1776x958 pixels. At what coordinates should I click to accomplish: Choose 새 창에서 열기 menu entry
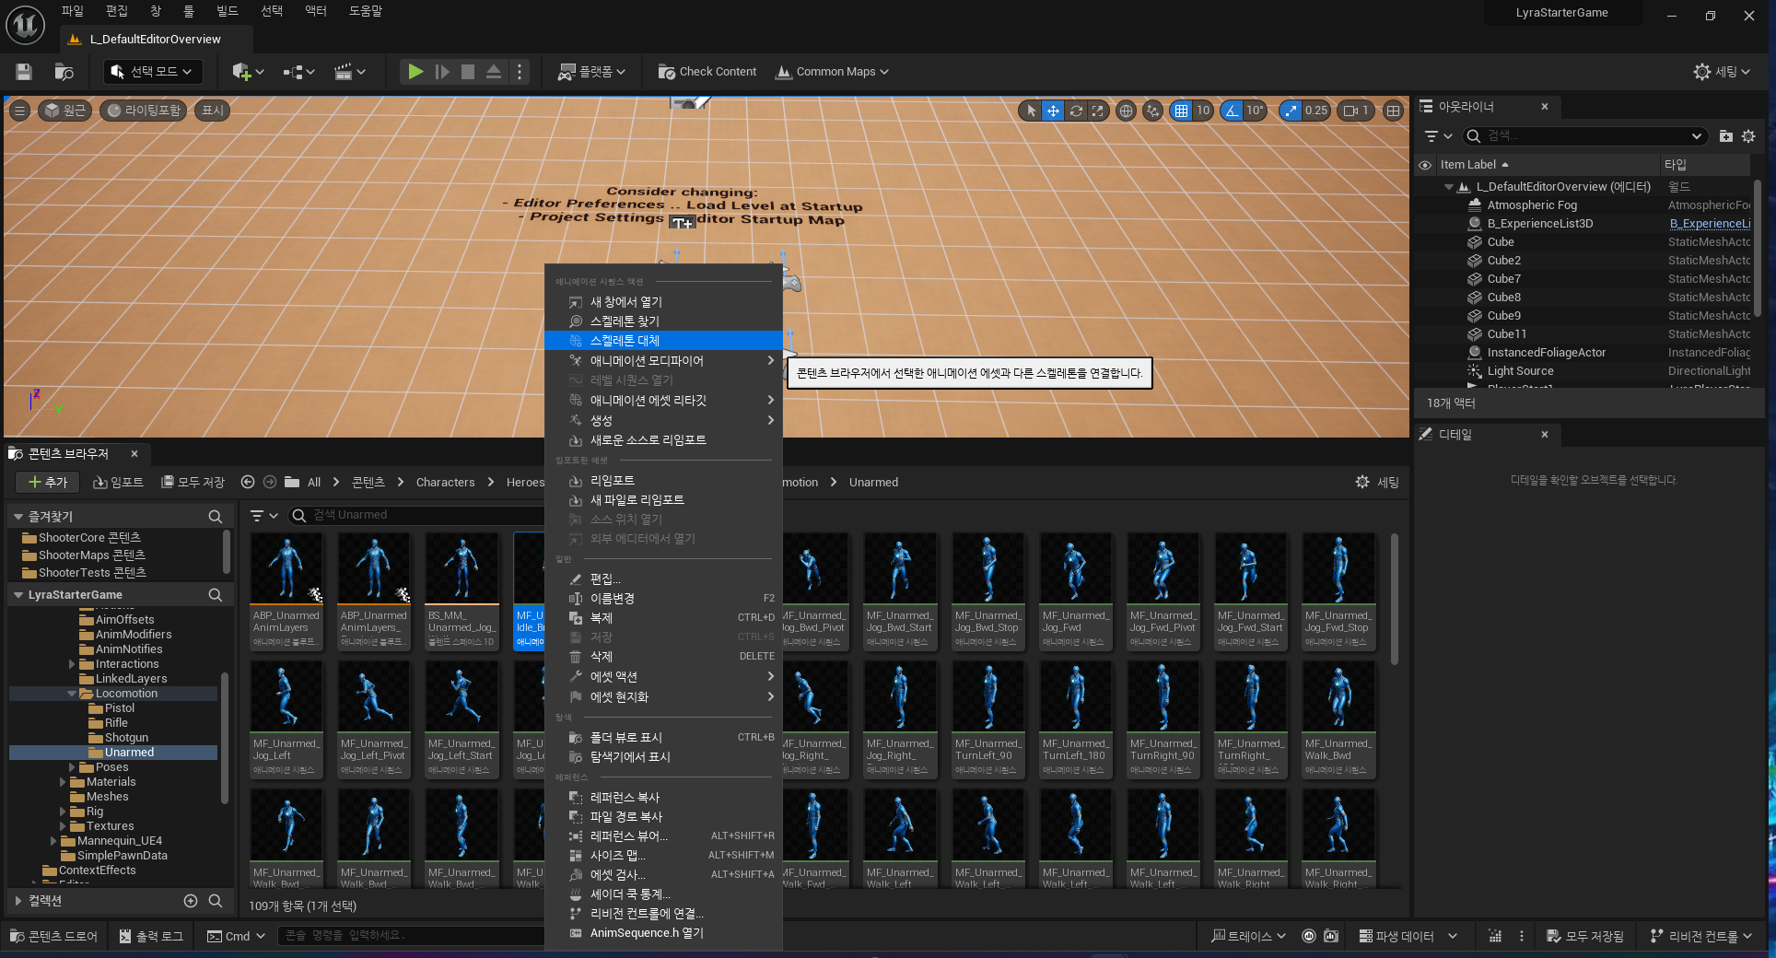coord(663,302)
